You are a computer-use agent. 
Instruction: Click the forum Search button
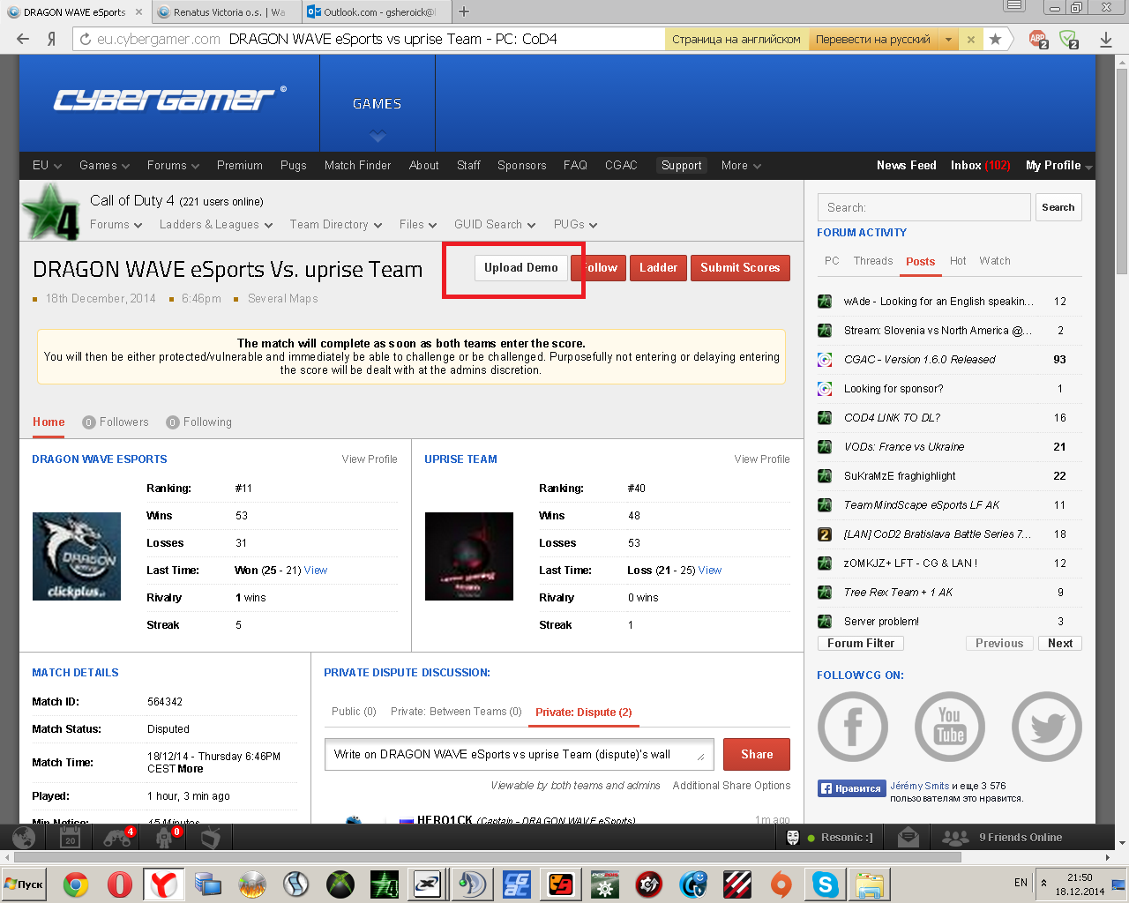[x=1058, y=207]
